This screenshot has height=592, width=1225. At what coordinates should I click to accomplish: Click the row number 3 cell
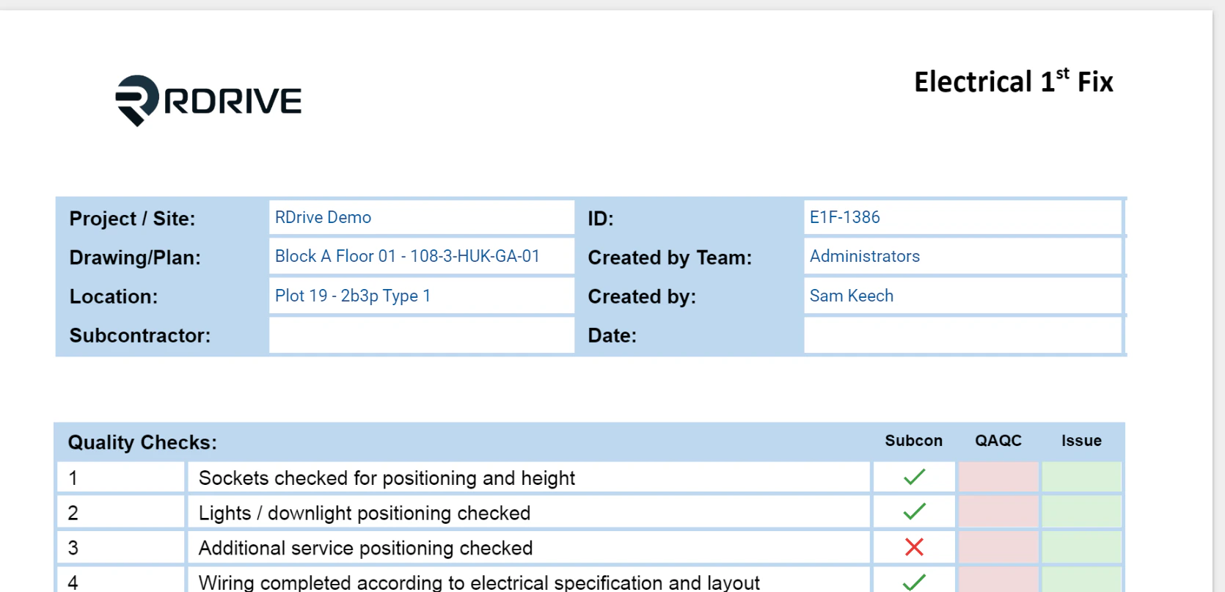tap(121, 547)
